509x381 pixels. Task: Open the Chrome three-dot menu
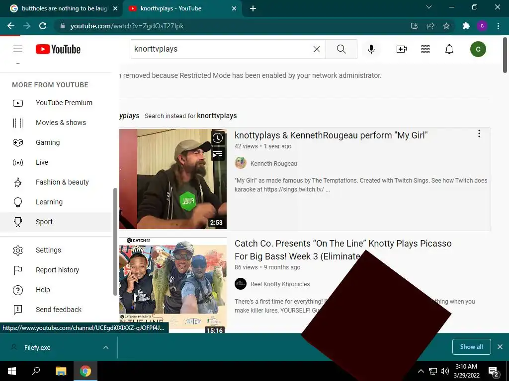pos(498,26)
